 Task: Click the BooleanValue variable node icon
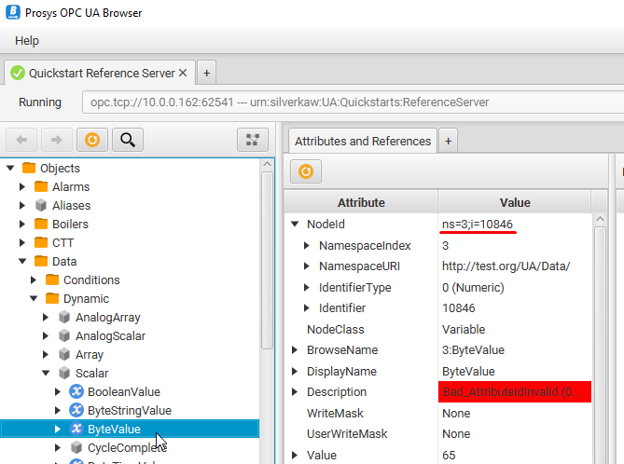76,391
